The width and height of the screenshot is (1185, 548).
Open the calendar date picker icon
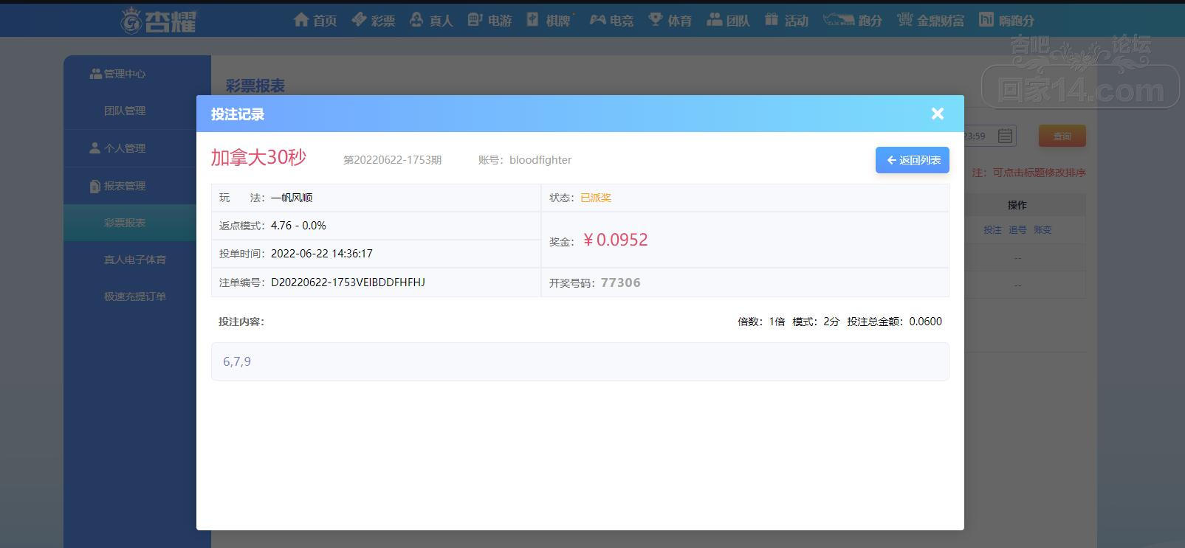tap(1005, 136)
